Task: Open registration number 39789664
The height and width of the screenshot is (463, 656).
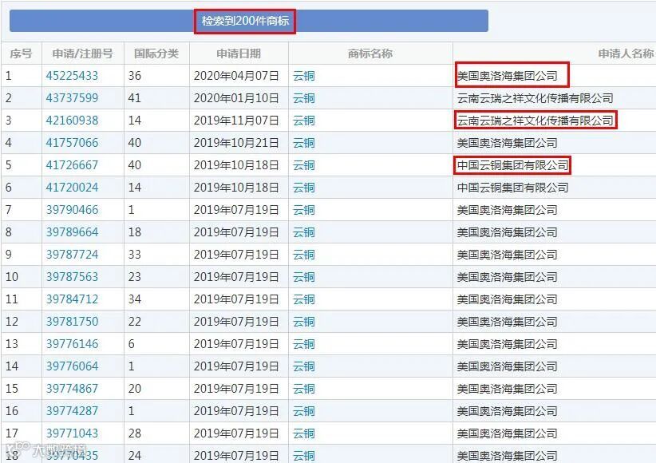Action: (x=72, y=232)
